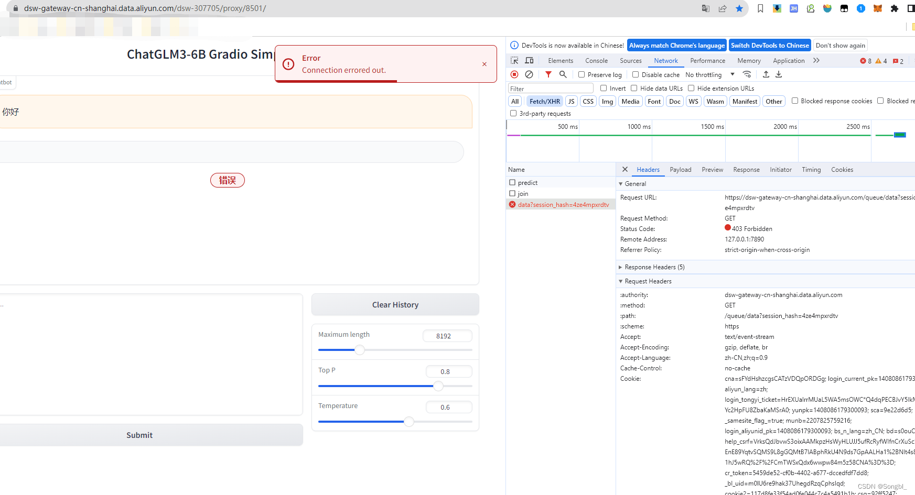Click the Maximum length value field 8192
Screen dimensions: 915x495
(x=447, y=336)
